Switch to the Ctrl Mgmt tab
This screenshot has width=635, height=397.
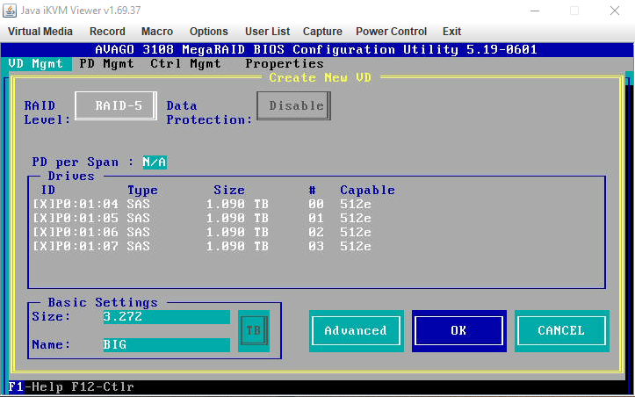[185, 63]
